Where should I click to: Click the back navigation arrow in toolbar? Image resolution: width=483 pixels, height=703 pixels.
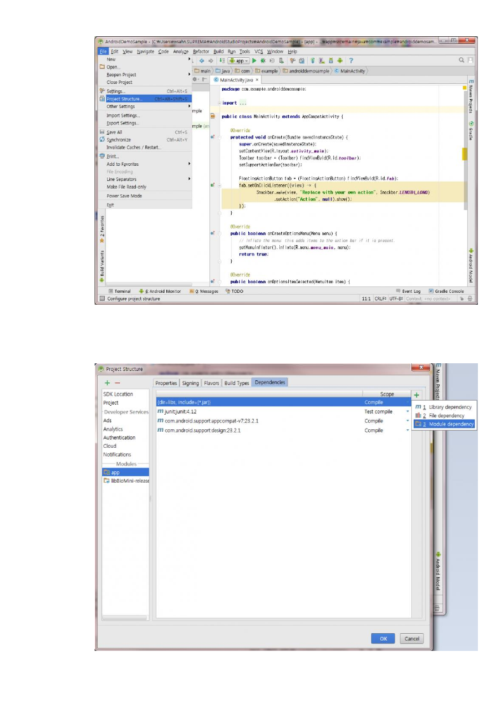point(202,60)
